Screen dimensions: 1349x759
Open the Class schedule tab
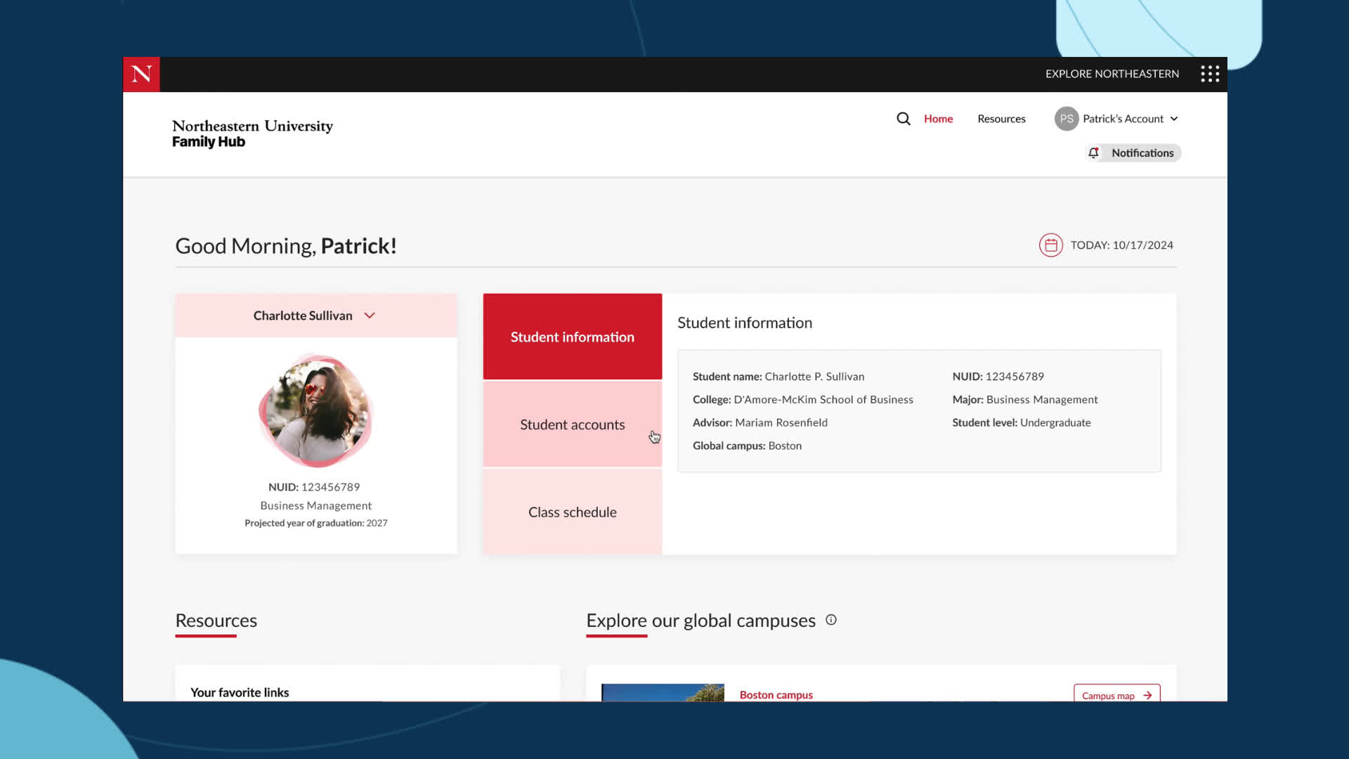pyautogui.click(x=572, y=512)
